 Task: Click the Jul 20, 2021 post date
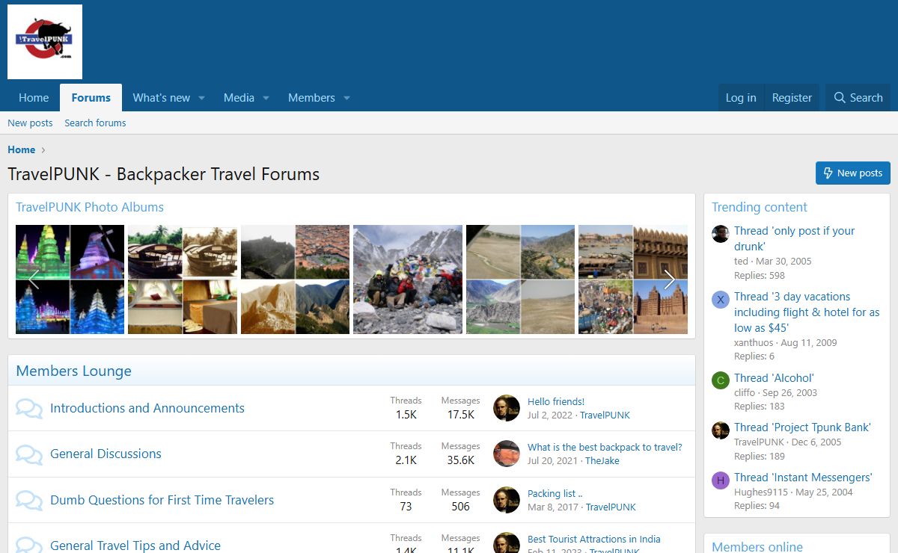(x=552, y=460)
